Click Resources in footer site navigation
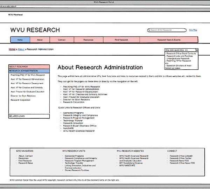This screenshot has width=210, height=189. [23, 158]
